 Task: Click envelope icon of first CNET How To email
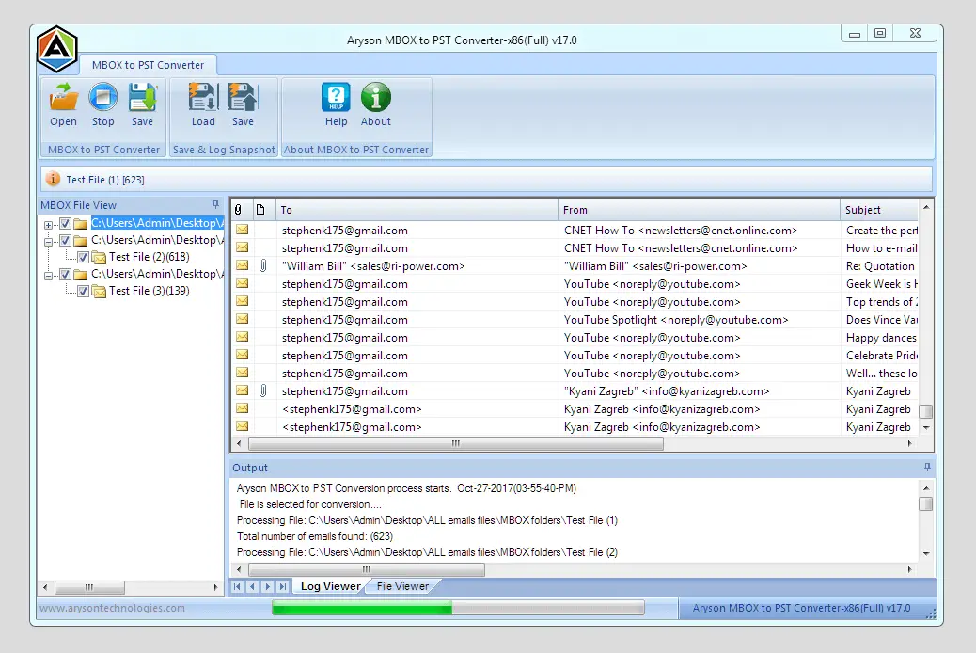[x=243, y=230]
